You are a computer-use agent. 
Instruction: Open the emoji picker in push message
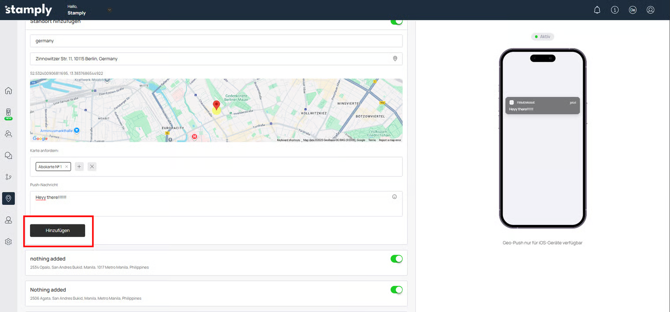pyautogui.click(x=395, y=197)
